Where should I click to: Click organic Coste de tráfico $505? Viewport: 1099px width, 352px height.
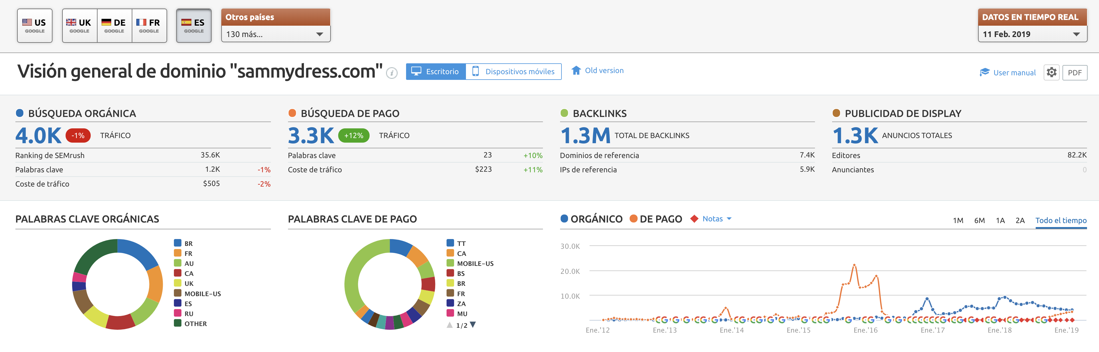pyautogui.click(x=211, y=183)
